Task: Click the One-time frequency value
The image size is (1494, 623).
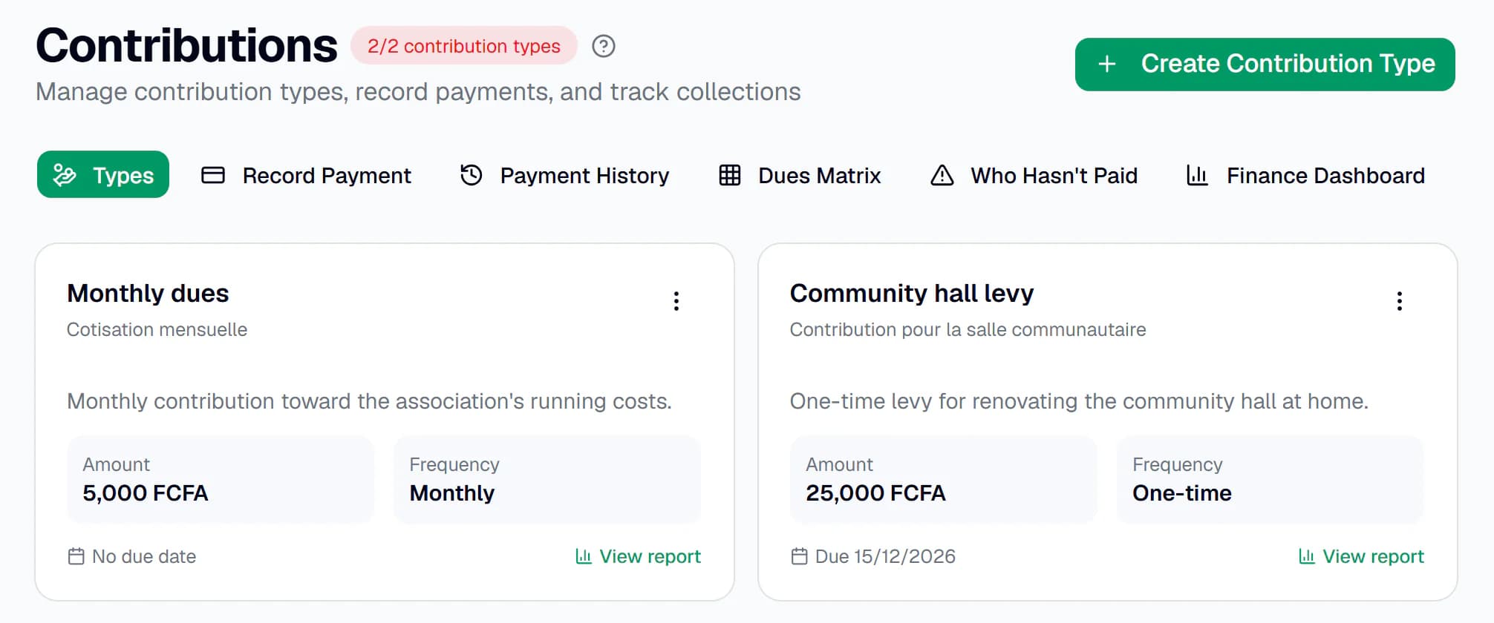Action: point(1182,493)
